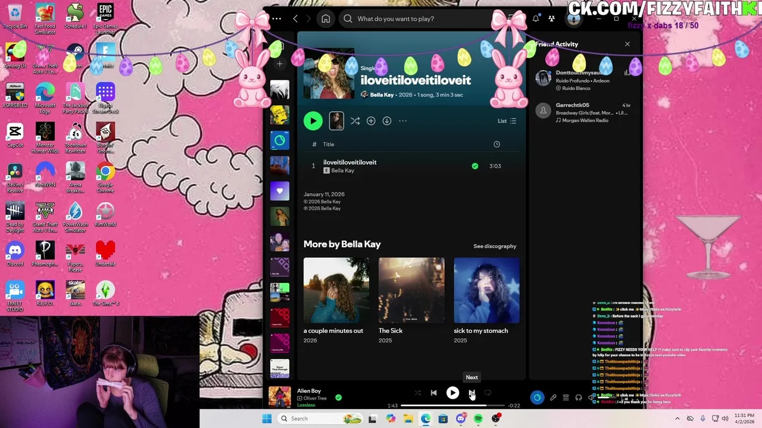
Task: Open 'sick to my stomach' album card
Action: (486, 300)
